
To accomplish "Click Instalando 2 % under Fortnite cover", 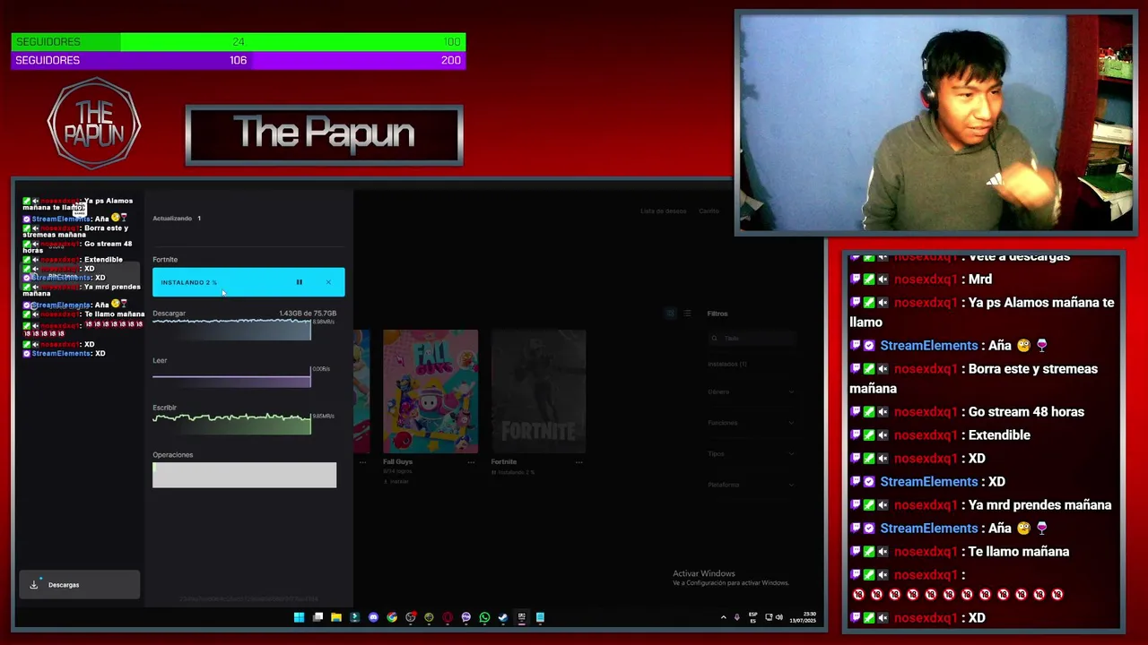I will pyautogui.click(x=514, y=472).
